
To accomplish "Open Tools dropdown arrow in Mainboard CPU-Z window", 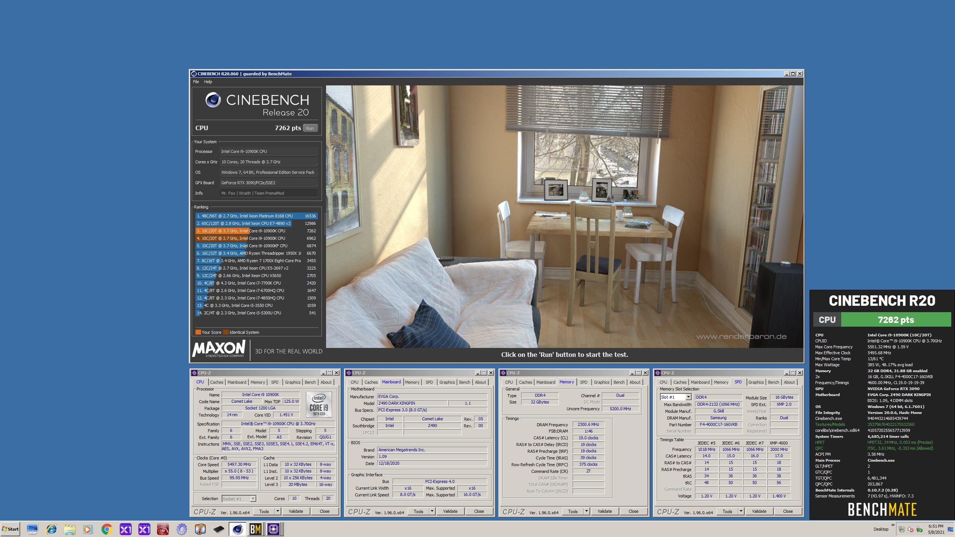I will [x=432, y=511].
